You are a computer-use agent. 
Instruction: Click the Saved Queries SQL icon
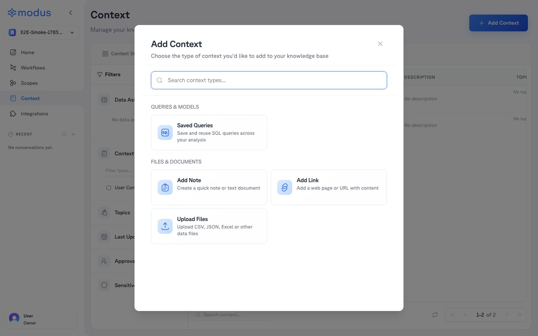click(x=165, y=133)
